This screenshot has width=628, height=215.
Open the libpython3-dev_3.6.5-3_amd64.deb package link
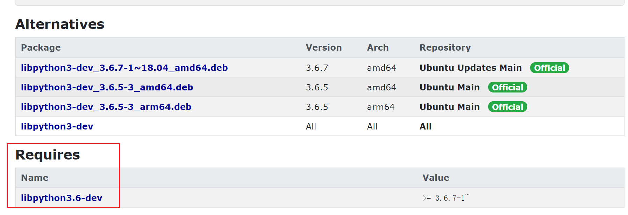107,87
